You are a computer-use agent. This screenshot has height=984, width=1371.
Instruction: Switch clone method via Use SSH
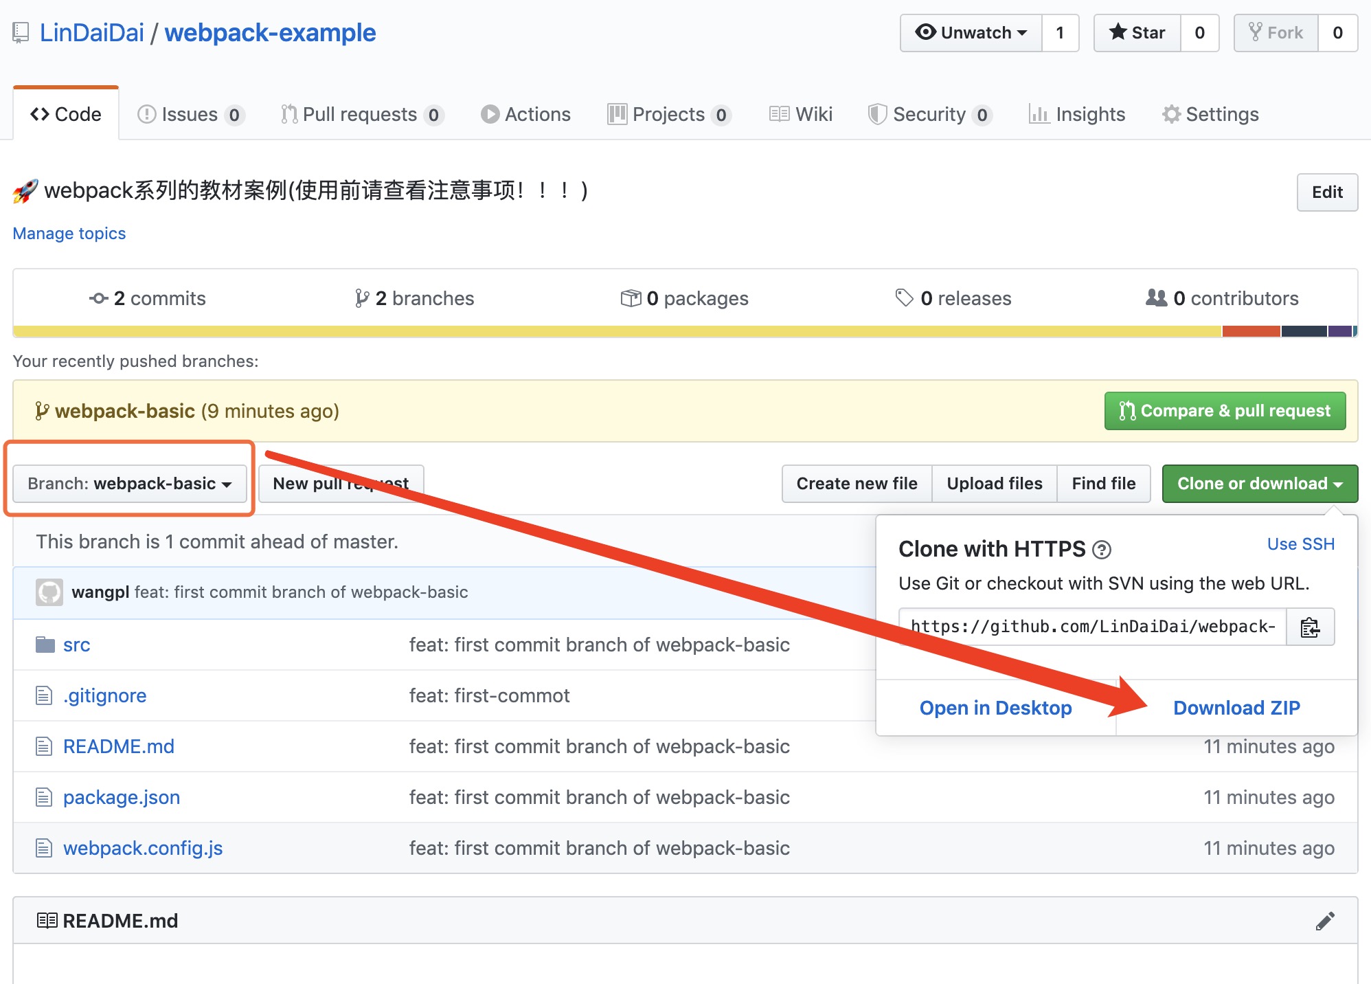(x=1300, y=544)
